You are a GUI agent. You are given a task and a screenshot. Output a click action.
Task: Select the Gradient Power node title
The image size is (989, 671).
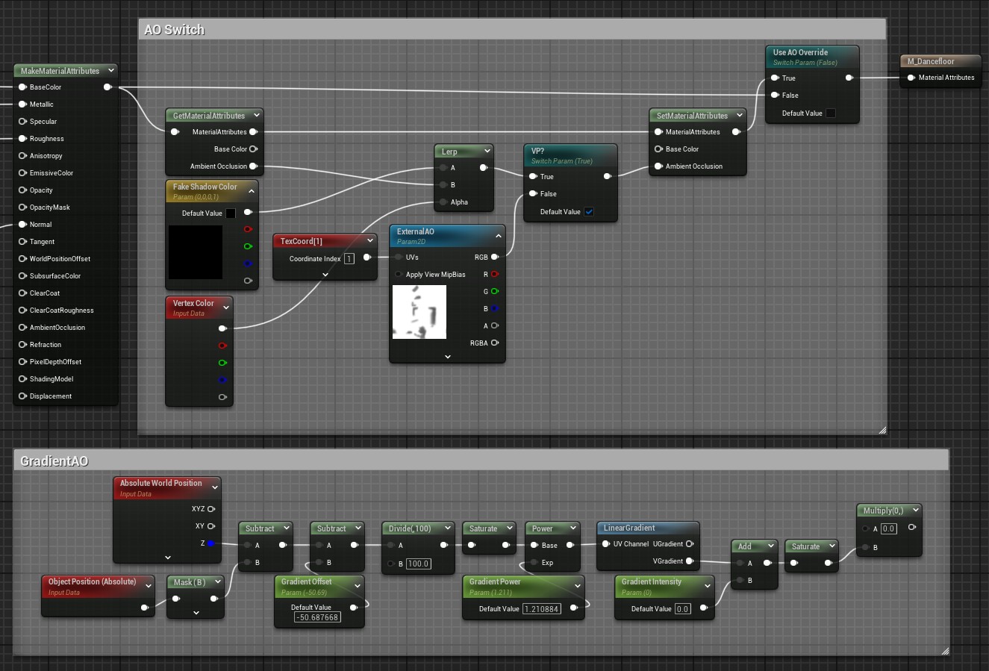click(495, 581)
